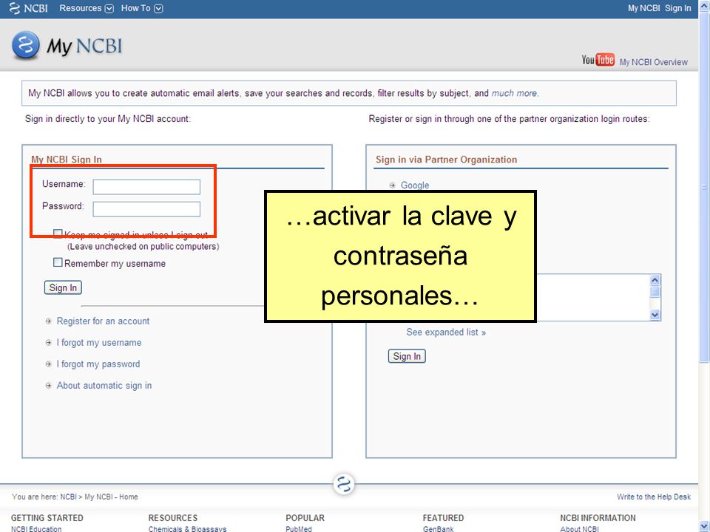This screenshot has height=532, width=710.
Task: Click bullet icon beside Register for an account
Action: click(49, 321)
